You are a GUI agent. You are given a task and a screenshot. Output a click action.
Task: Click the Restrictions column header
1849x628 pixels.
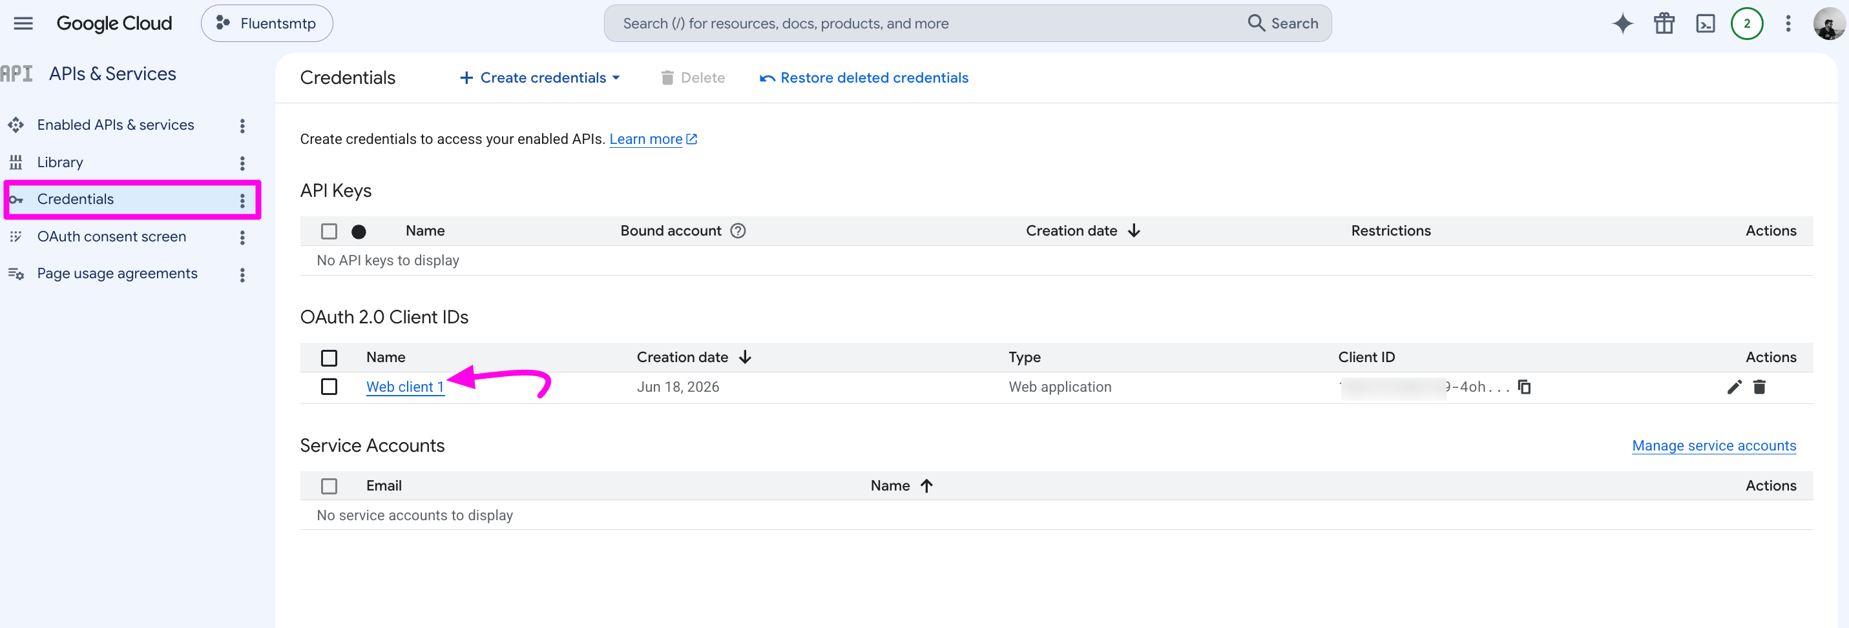pos(1391,231)
